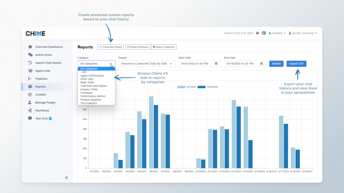Viewport: 344px width, 193px height.
Task: Open the contact card icon in header
Action: point(264,33)
